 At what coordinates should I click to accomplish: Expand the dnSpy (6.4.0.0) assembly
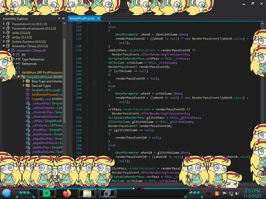(4, 37)
